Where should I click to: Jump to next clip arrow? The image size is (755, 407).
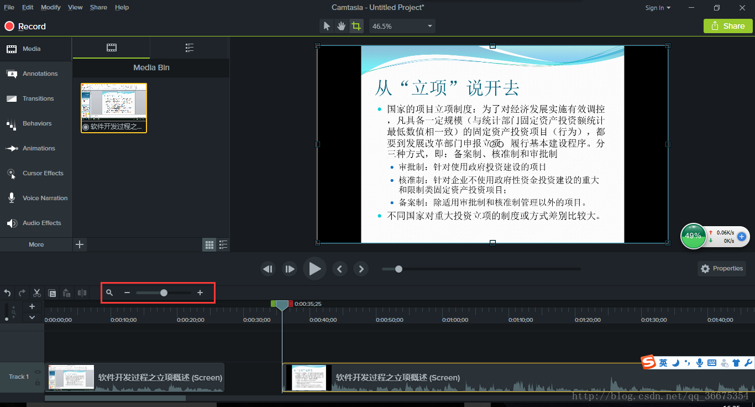[x=361, y=269]
